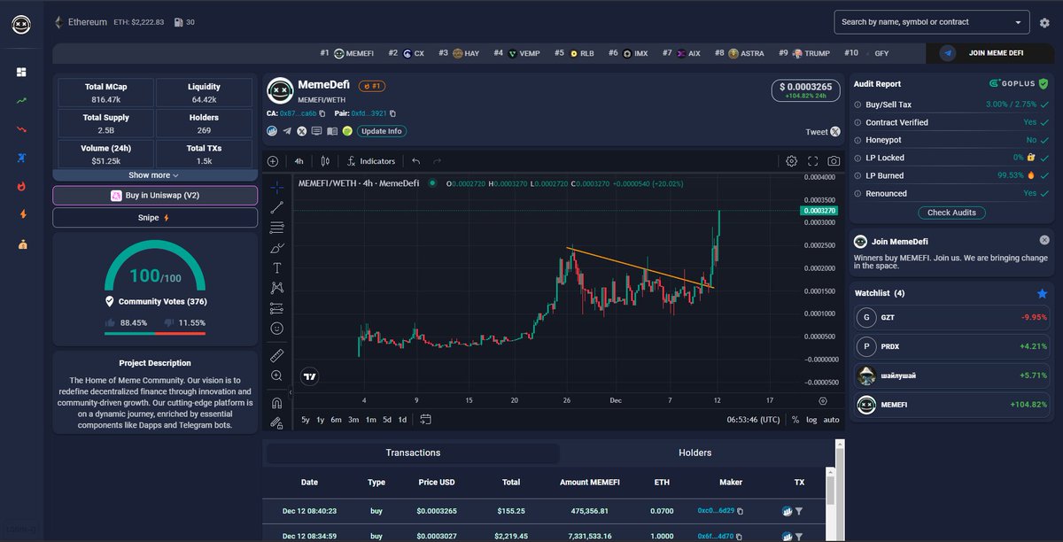Click the MemeDefi skull logo at top left
The width and height of the screenshot is (1063, 542).
(21, 25)
